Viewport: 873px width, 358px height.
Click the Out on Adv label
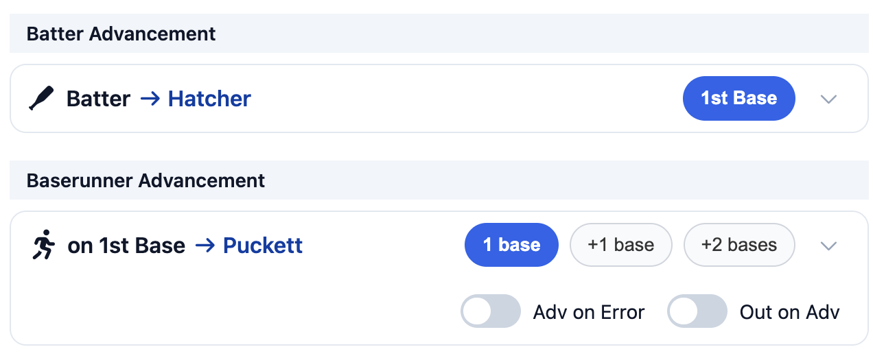[x=789, y=313]
